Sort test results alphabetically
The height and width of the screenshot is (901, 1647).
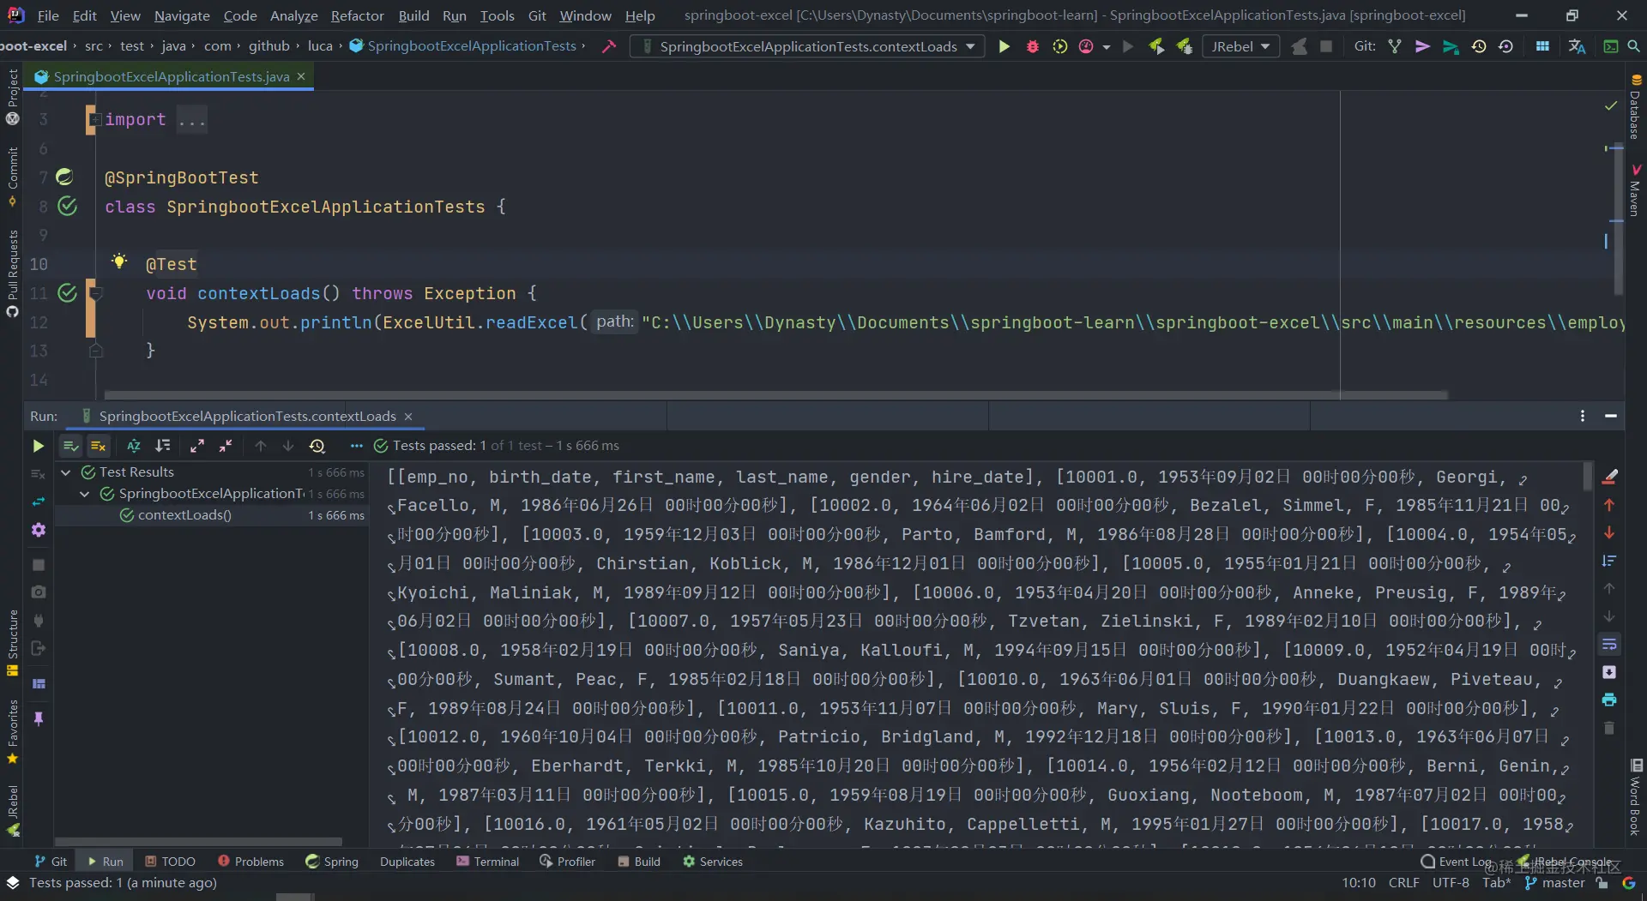click(x=134, y=446)
